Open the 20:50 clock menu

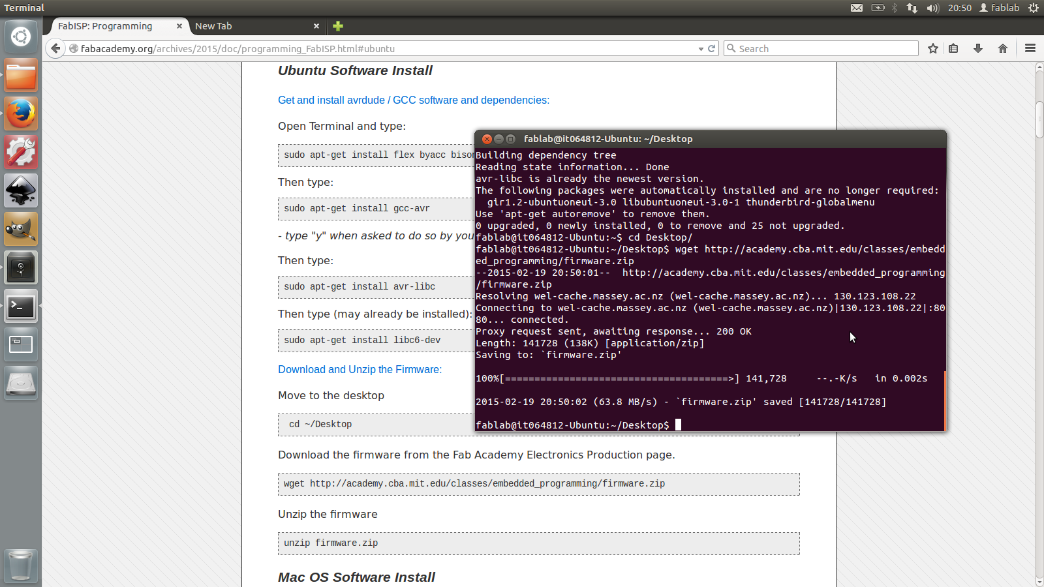tap(960, 8)
